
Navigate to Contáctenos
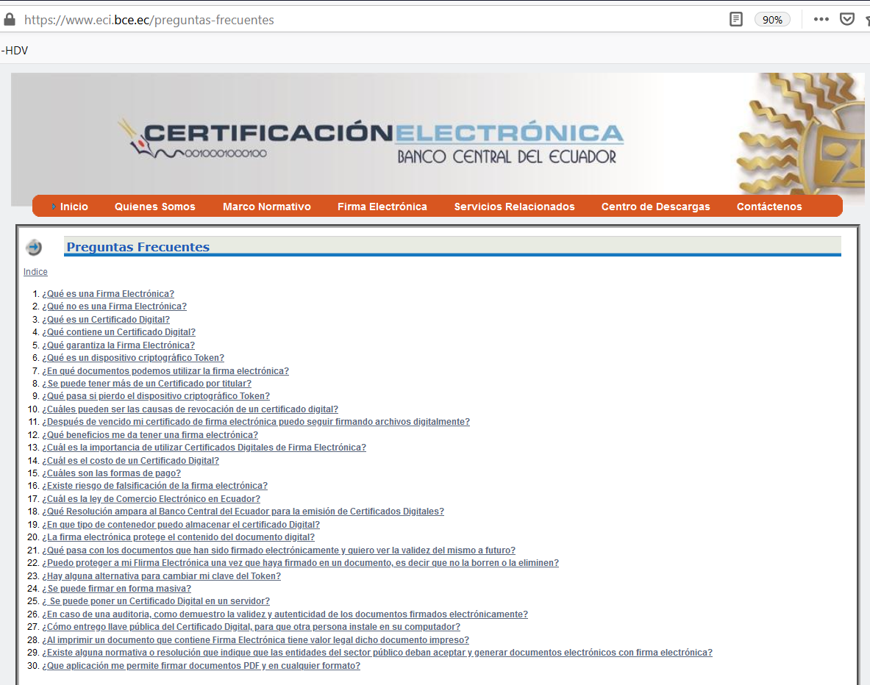769,207
